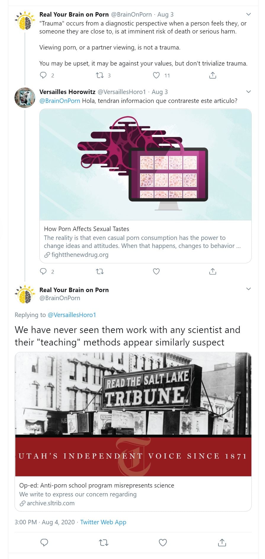
Task: Like Versailles Horowitz's article tweet
Action: (156, 271)
